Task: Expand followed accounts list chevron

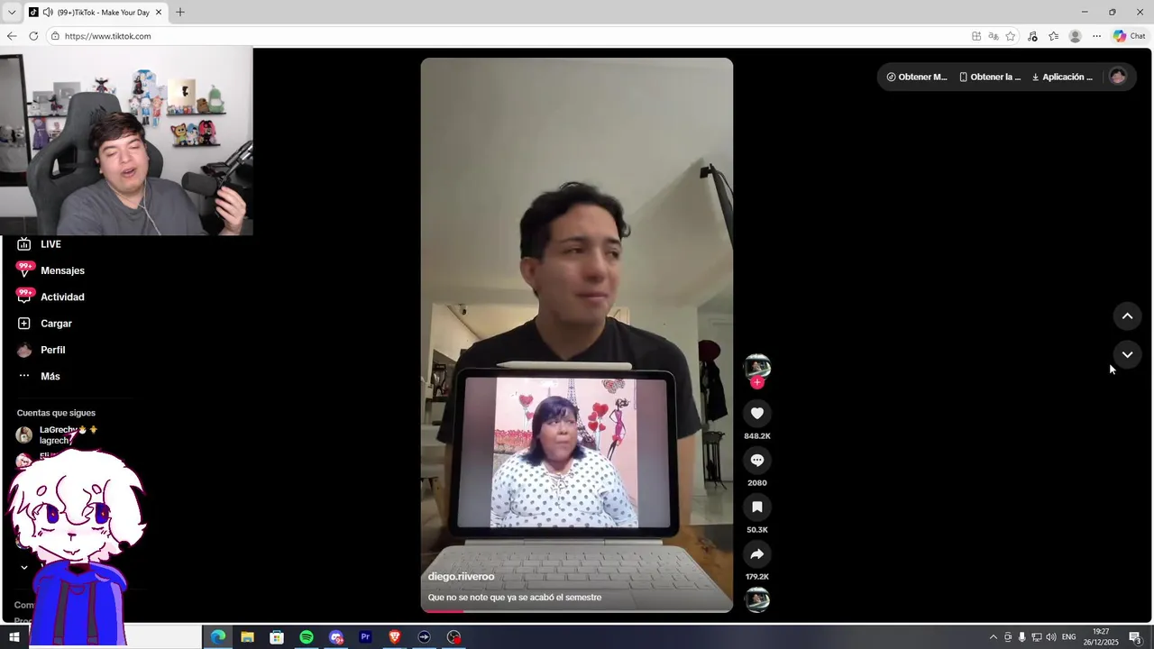Action: click(x=24, y=567)
